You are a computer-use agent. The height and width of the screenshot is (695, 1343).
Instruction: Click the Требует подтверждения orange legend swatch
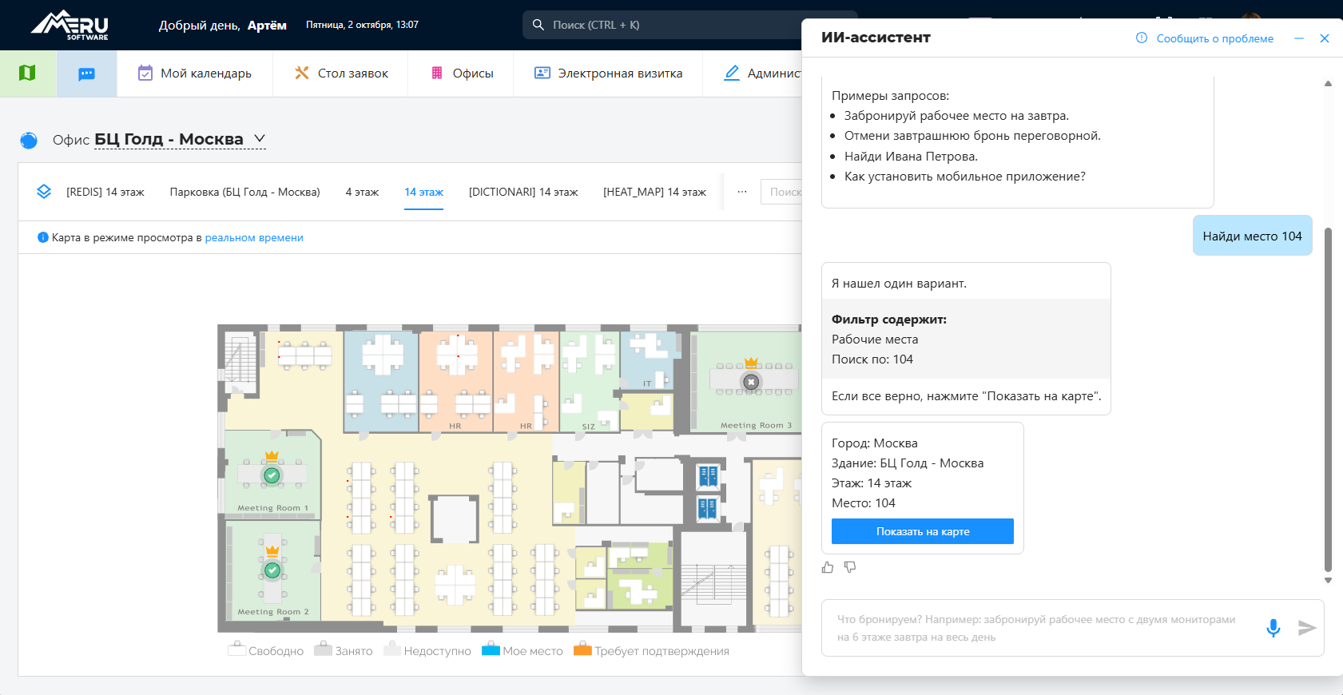[x=582, y=649]
